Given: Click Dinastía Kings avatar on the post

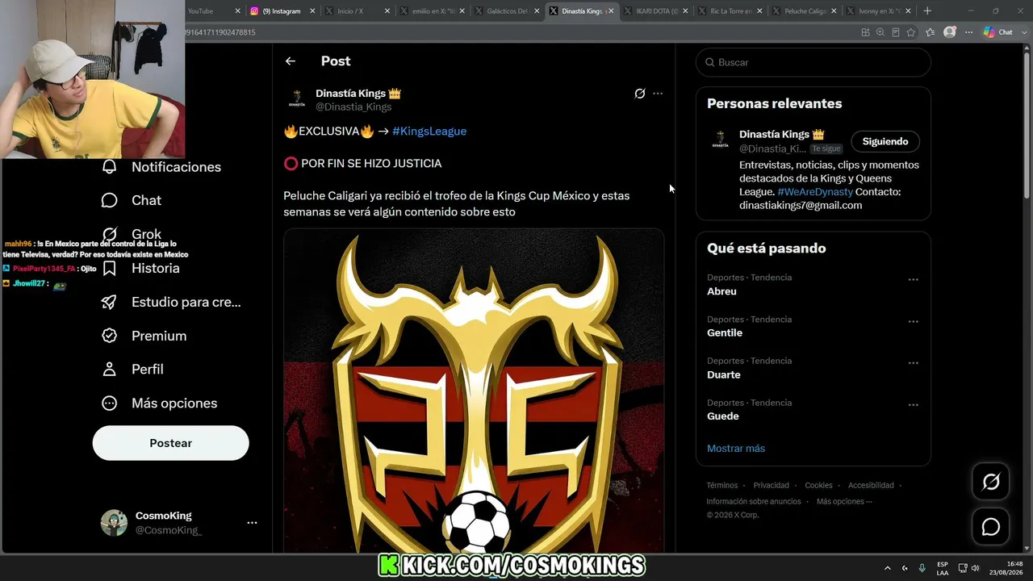Looking at the screenshot, I should coord(297,99).
